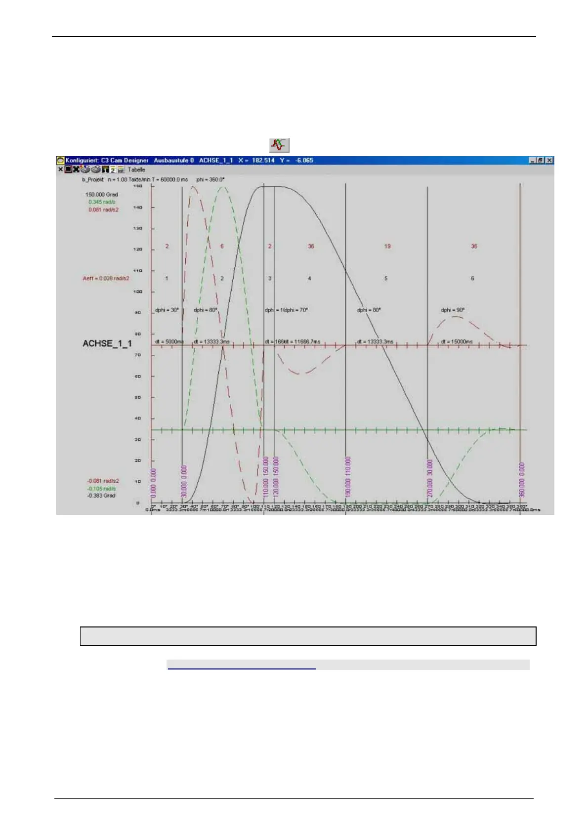This screenshot has width=588, height=832.
Task: Select segment number 5 label
Action: pos(386,279)
